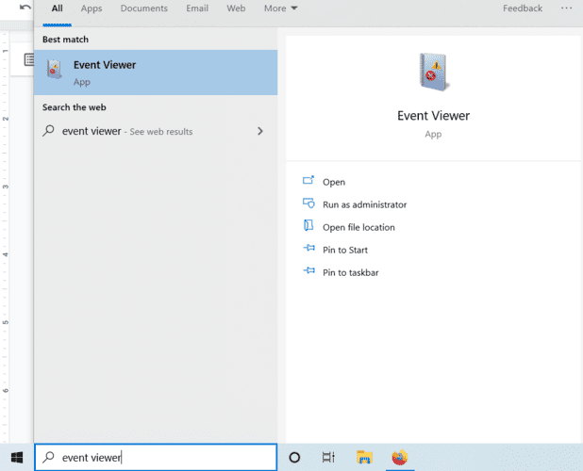Switch to the All tab
The width and height of the screenshot is (583, 471).
57,8
